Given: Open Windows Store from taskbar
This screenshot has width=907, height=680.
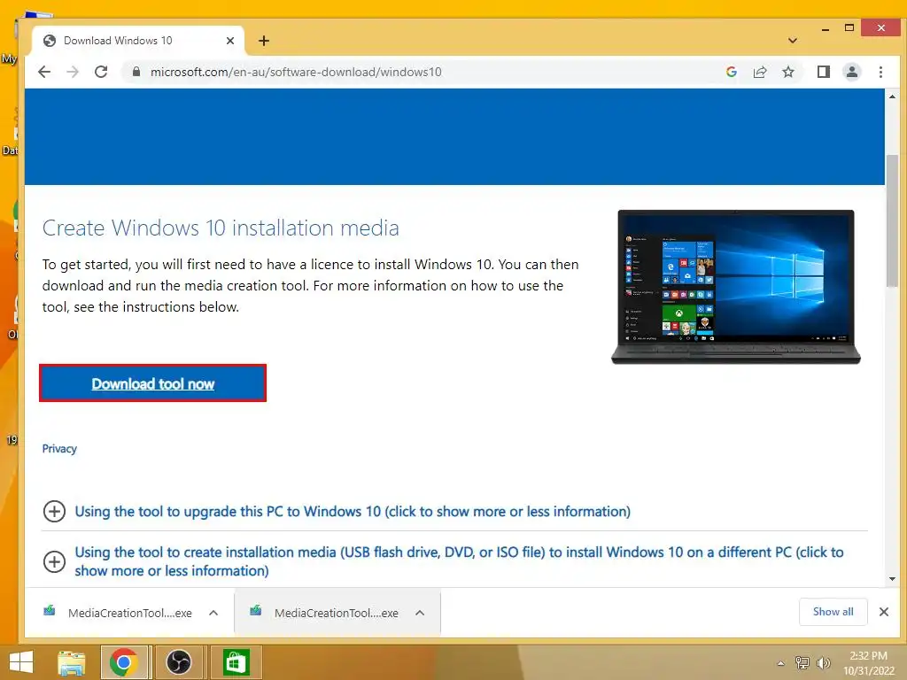Looking at the screenshot, I should tap(234, 662).
